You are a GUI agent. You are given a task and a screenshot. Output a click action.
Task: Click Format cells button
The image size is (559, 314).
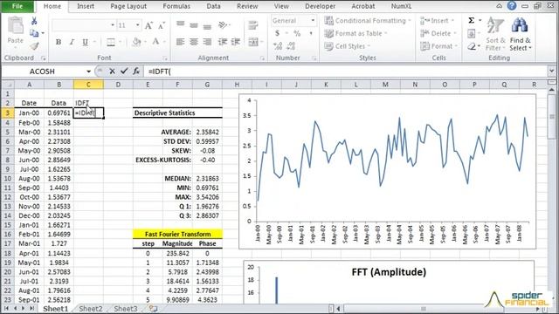[438, 46]
